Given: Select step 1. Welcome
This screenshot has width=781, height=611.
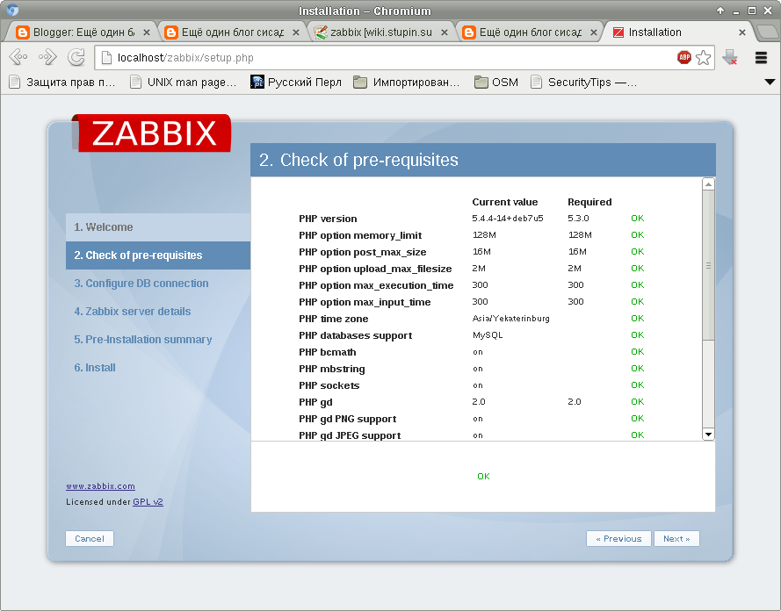Looking at the screenshot, I should point(158,226).
